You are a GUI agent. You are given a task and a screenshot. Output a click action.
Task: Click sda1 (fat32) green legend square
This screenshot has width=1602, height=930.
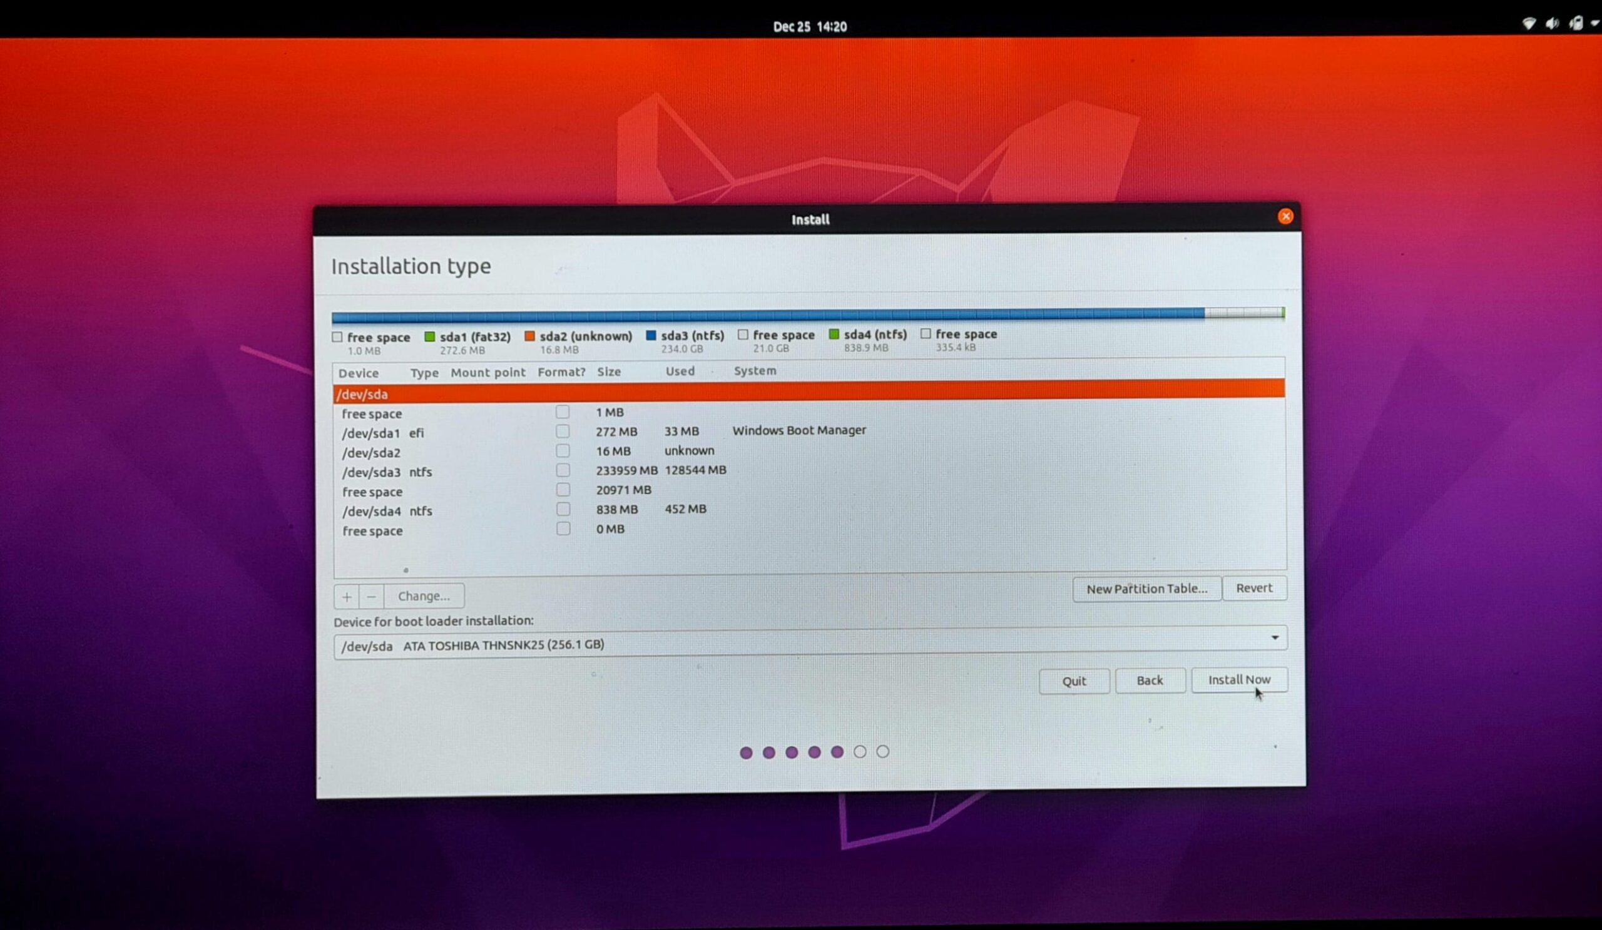[430, 336]
